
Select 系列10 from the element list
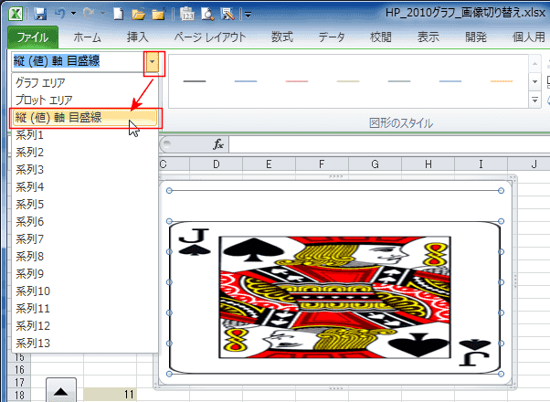pos(85,291)
